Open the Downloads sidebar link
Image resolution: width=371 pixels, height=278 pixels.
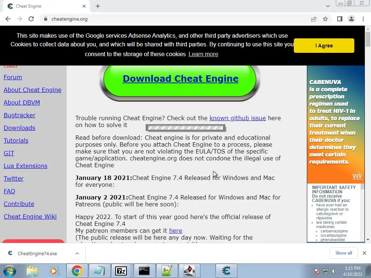tap(20, 128)
